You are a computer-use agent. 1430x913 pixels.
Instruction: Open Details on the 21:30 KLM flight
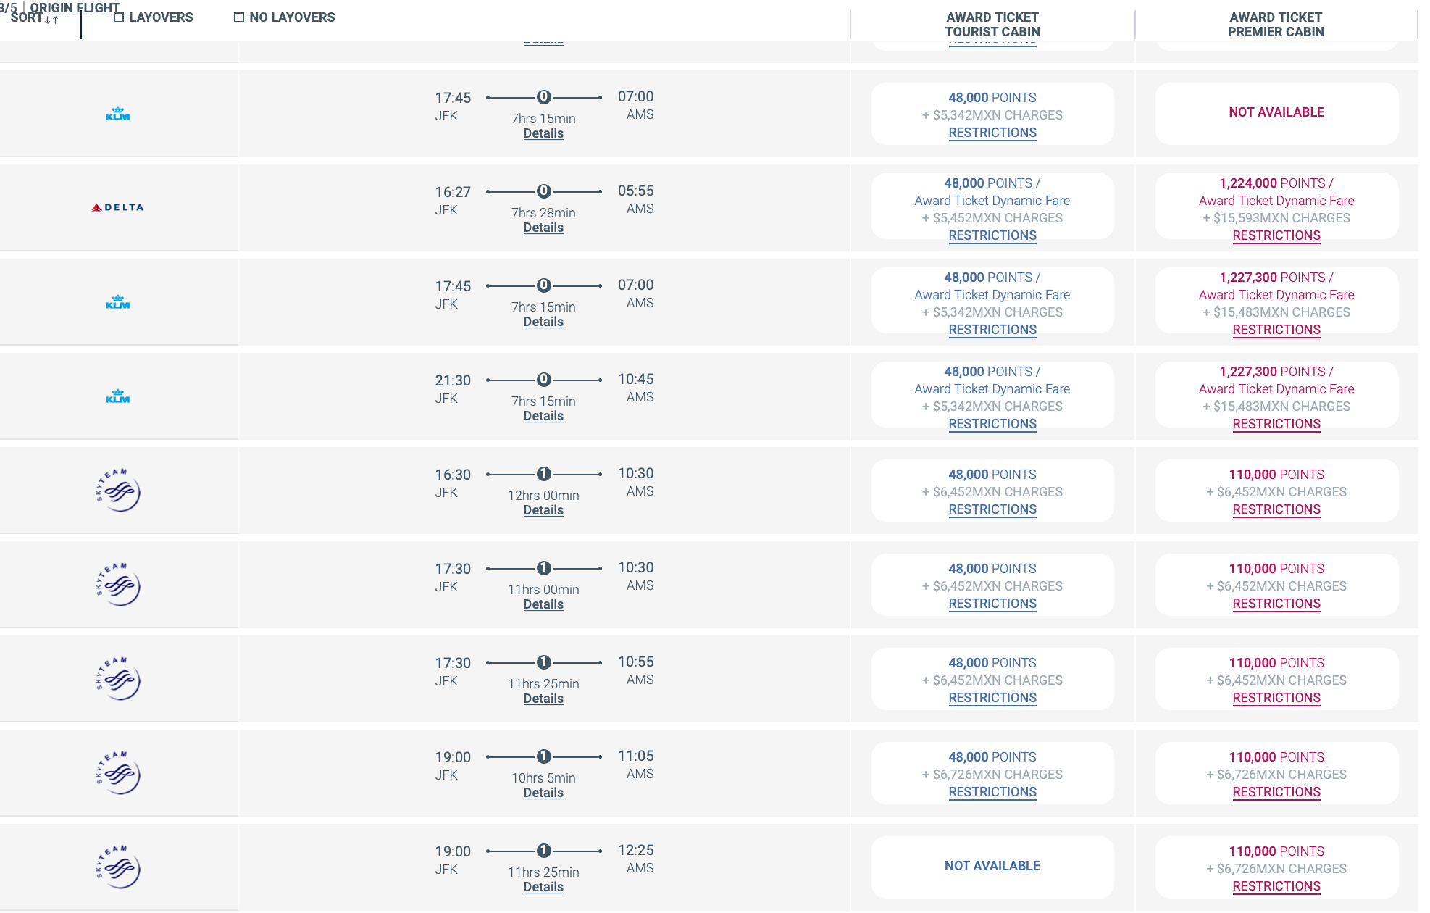pos(544,415)
